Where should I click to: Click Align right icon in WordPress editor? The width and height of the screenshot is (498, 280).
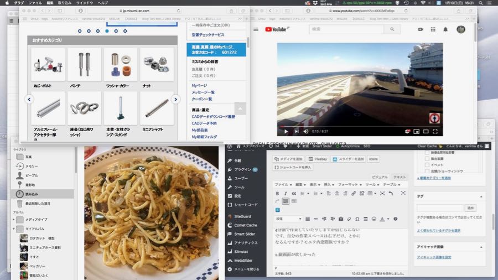(x=345, y=193)
